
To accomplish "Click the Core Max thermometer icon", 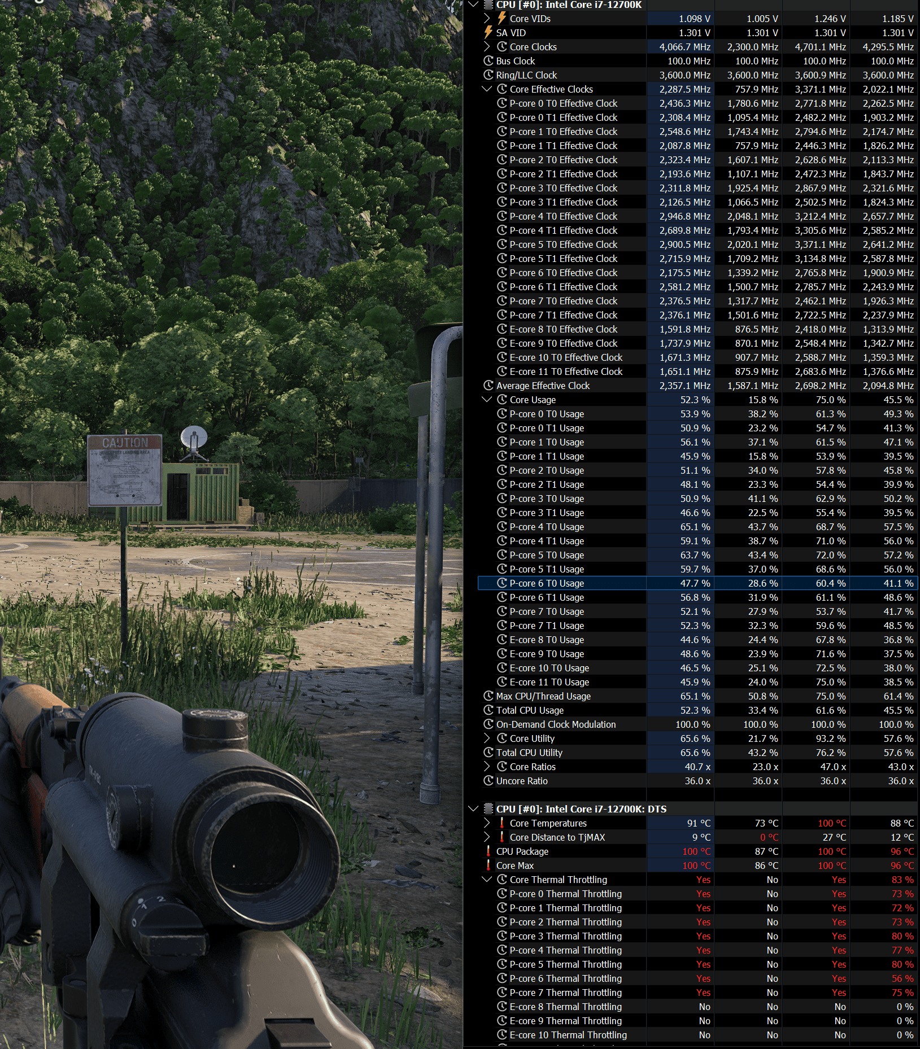I will (x=489, y=866).
